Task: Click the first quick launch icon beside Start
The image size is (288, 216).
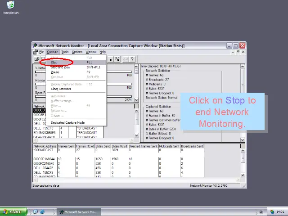Action: 35,212
